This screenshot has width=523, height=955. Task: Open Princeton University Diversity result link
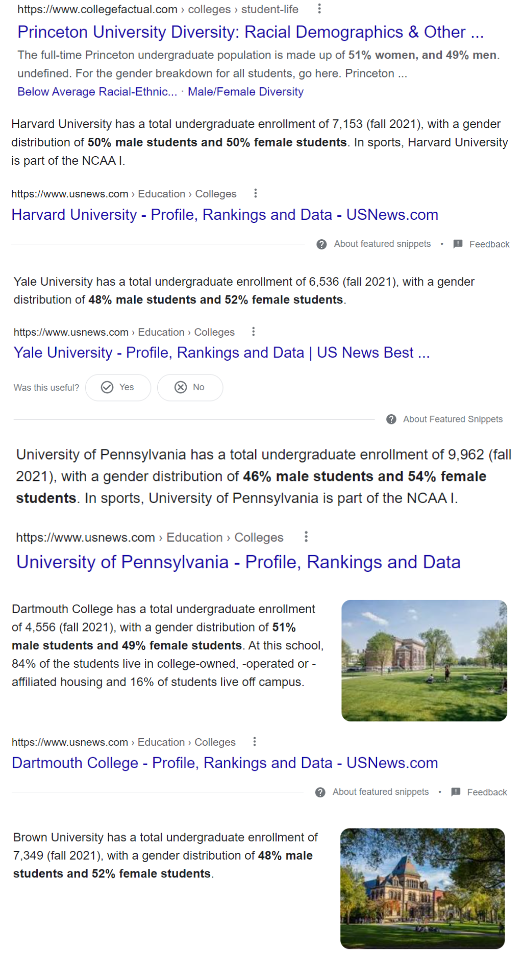[x=250, y=32]
